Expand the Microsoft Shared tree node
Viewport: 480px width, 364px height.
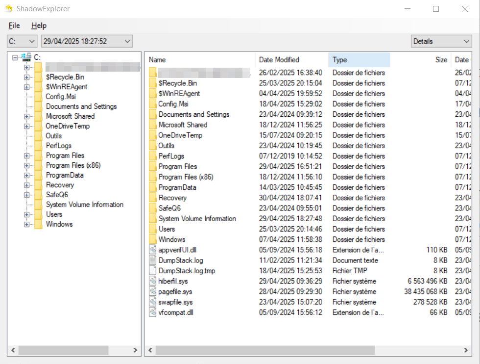[26, 116]
